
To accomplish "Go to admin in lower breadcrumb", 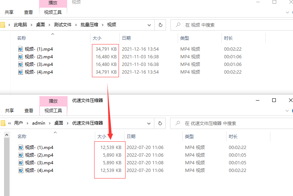I will pos(39,123).
